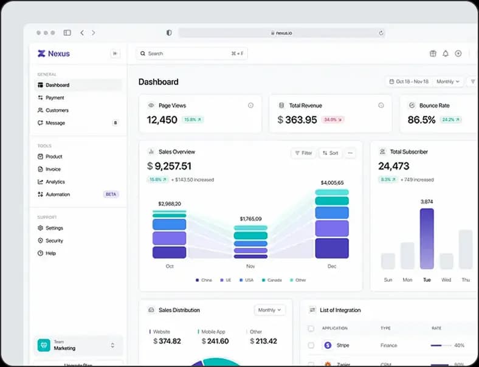479x367 pixels.
Task: Toggle the China legend entry
Action: pyautogui.click(x=204, y=280)
